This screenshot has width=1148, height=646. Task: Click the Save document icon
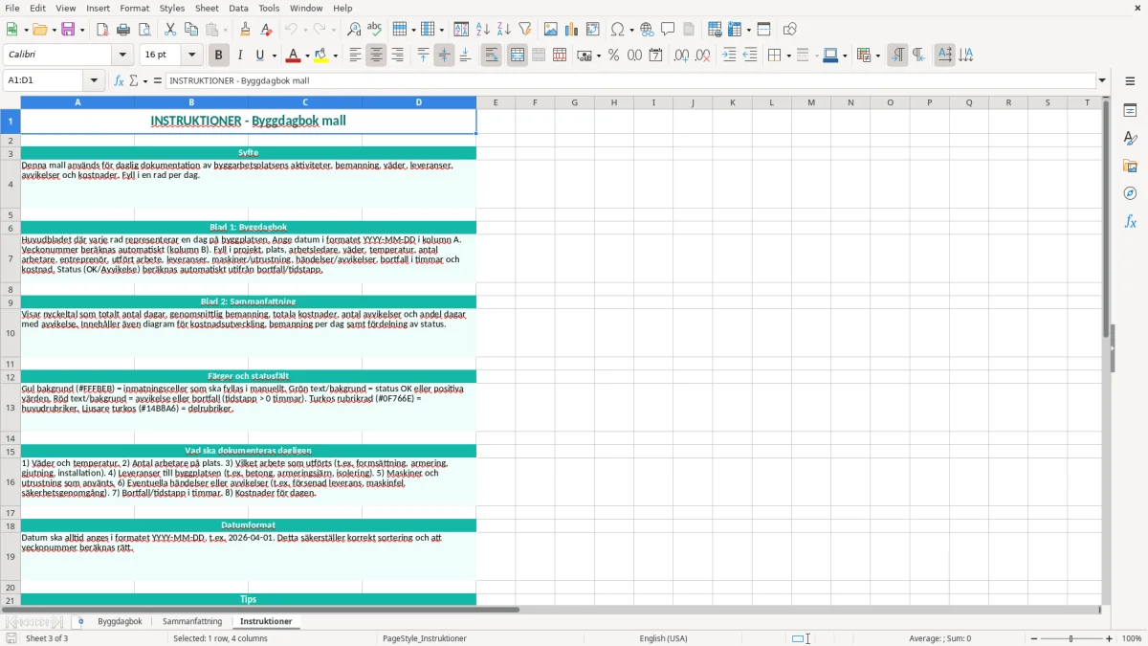pos(68,30)
